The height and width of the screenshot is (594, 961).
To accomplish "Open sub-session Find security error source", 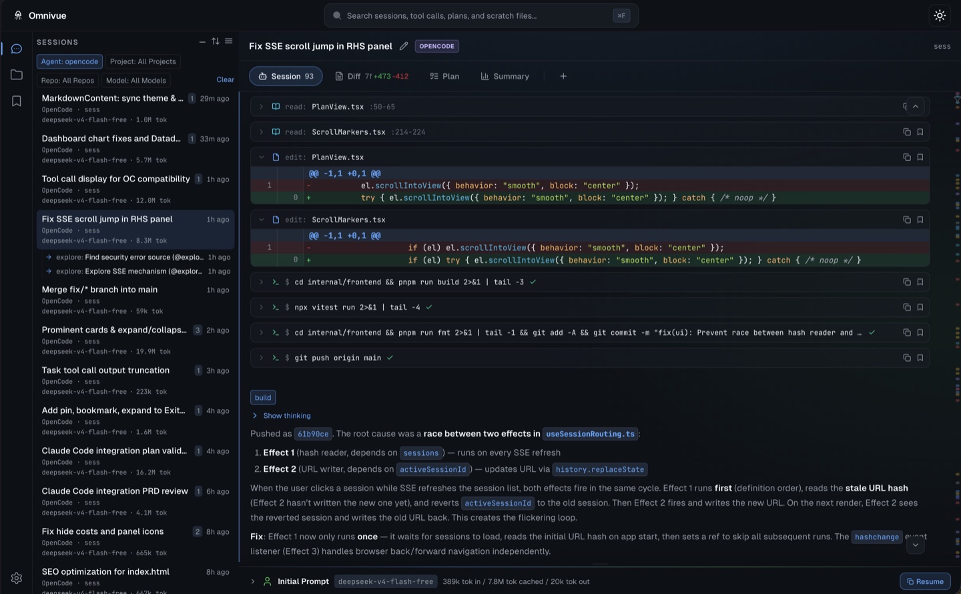I will coord(137,258).
